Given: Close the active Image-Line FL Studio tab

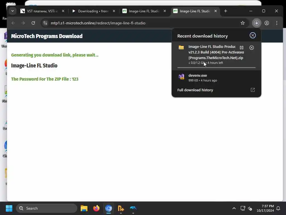Looking at the screenshot, I should point(216,11).
